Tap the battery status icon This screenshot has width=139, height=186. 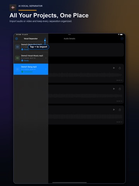tap(121, 34)
